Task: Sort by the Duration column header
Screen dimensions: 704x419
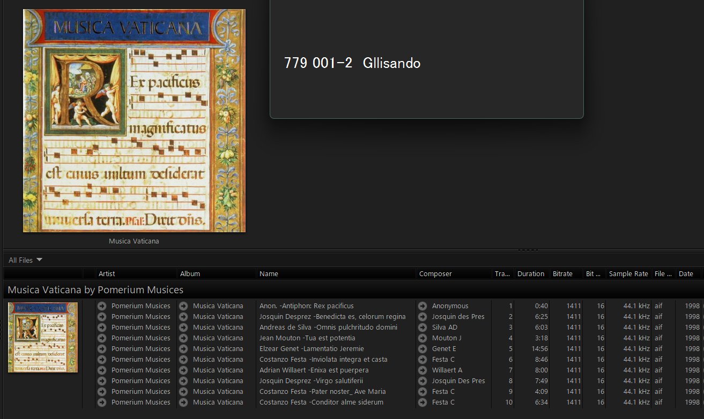Action: [532, 273]
